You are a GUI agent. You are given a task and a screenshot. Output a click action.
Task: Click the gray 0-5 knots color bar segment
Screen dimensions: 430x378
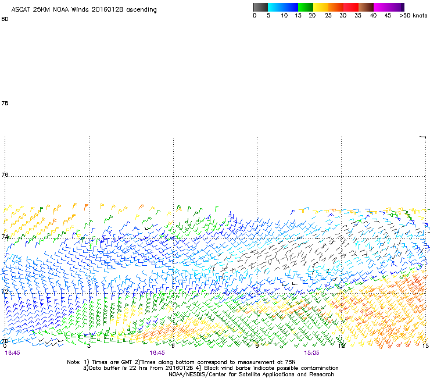(x=260, y=7)
